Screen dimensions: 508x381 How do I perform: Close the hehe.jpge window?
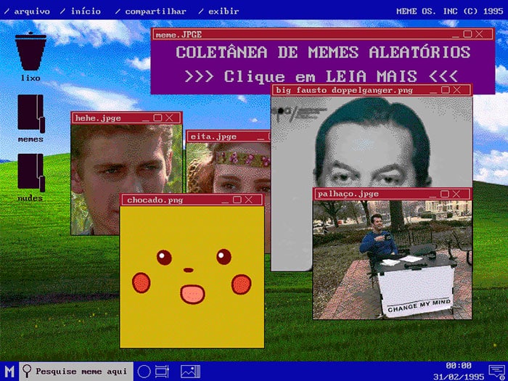click(169, 118)
